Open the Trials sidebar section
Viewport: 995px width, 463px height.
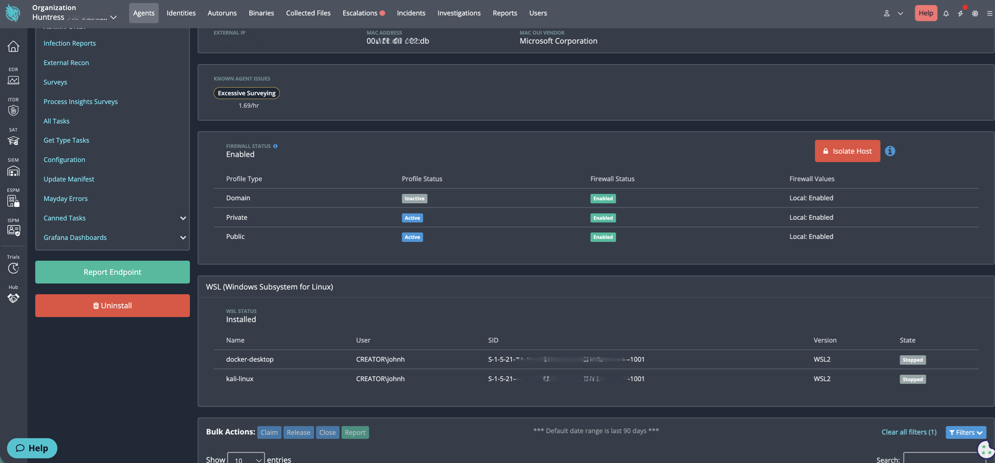coord(13,264)
